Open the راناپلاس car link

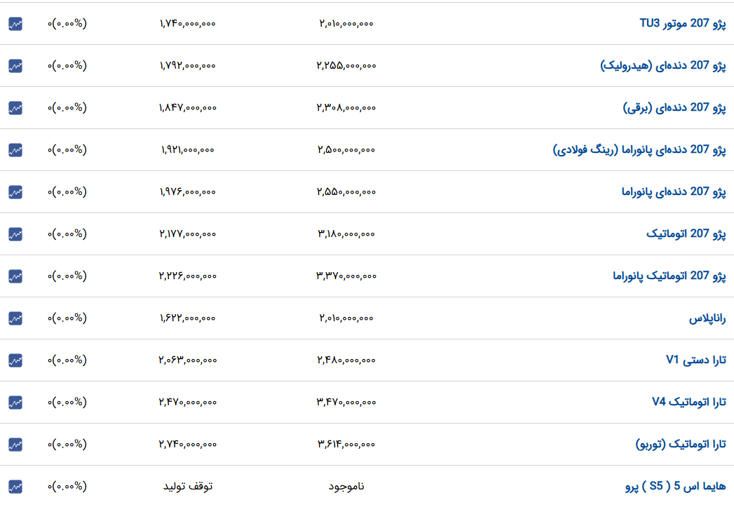(x=707, y=318)
